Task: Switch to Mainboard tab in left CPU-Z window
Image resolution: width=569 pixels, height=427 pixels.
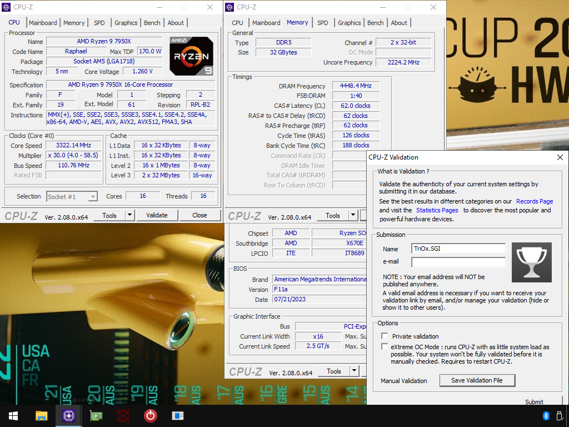Action: point(43,22)
